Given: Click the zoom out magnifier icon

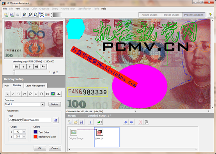Looking at the screenshot, I should 30,15.
